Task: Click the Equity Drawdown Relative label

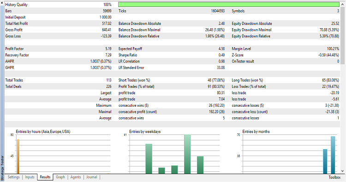Action: (x=251, y=36)
